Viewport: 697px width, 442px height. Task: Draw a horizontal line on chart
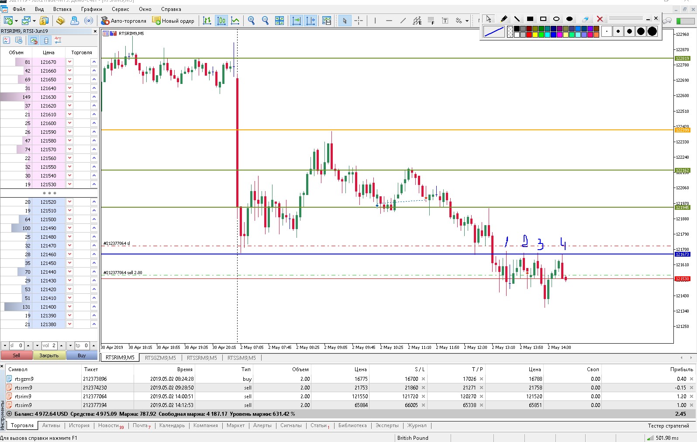(x=389, y=21)
